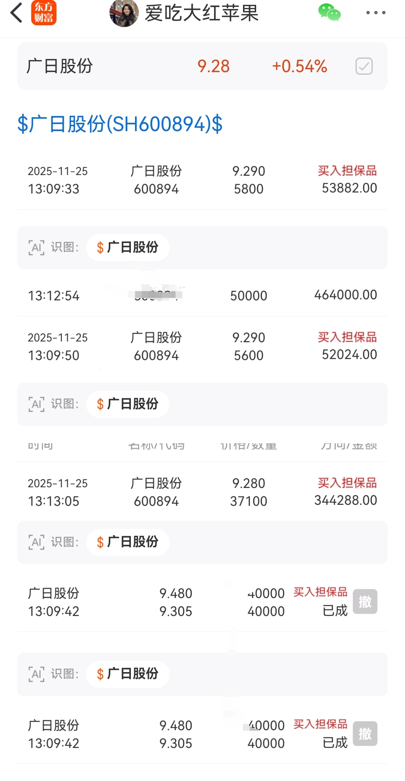Select the second 识图 广日股份 tag
This screenshot has width=405, height=781.
[128, 404]
